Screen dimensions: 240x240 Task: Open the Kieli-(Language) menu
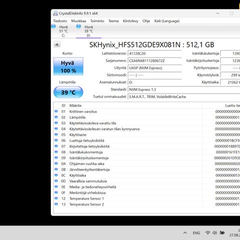point(167,21)
